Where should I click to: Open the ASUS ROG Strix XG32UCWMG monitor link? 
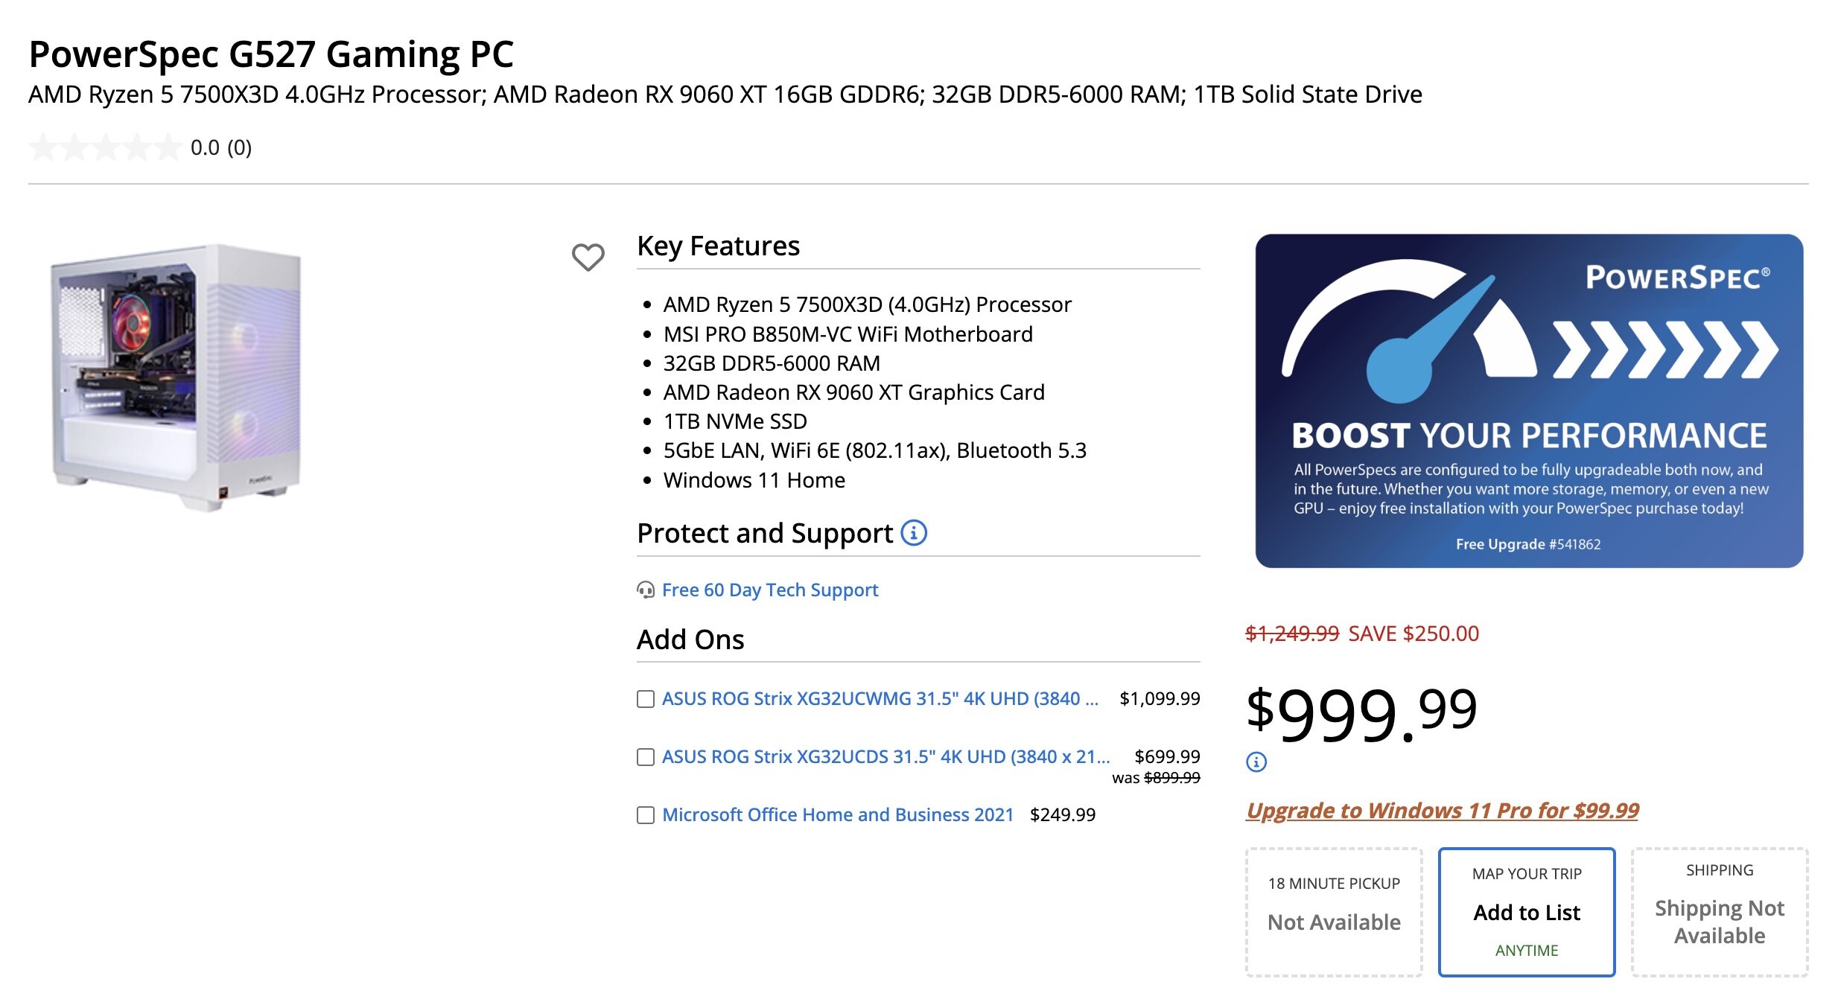(x=880, y=699)
